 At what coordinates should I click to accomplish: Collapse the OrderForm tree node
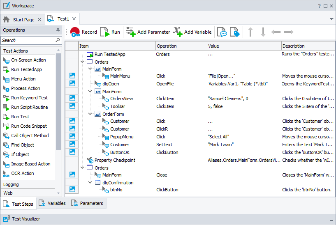coord(90,114)
